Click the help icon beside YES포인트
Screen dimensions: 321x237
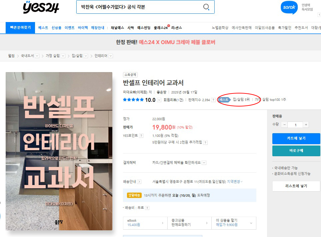[x=141, y=136]
